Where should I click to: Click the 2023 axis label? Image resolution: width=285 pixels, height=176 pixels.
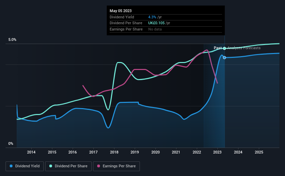[x=217, y=152]
